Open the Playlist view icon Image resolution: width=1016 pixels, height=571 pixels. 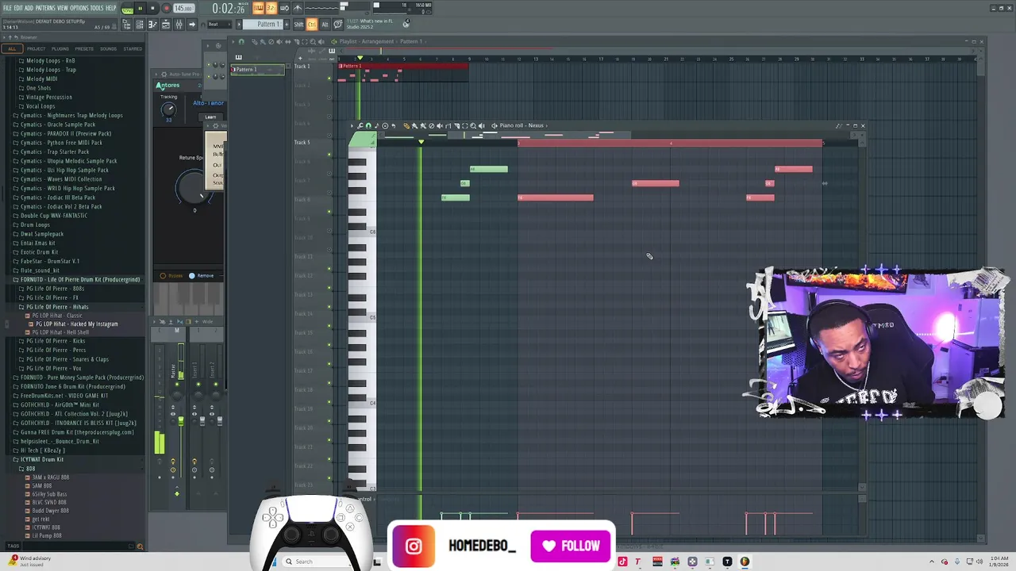pyautogui.click(x=166, y=25)
